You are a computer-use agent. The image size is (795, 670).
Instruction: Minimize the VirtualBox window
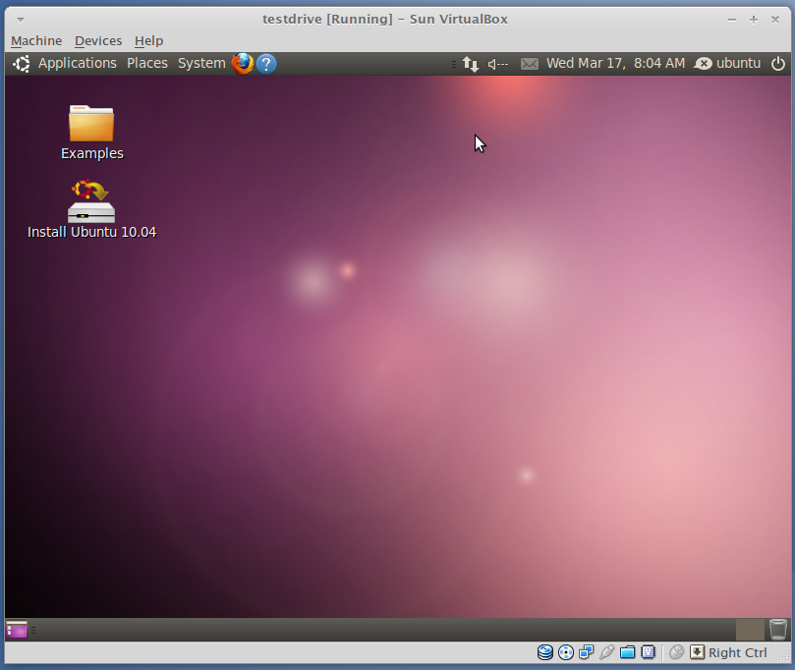(732, 20)
